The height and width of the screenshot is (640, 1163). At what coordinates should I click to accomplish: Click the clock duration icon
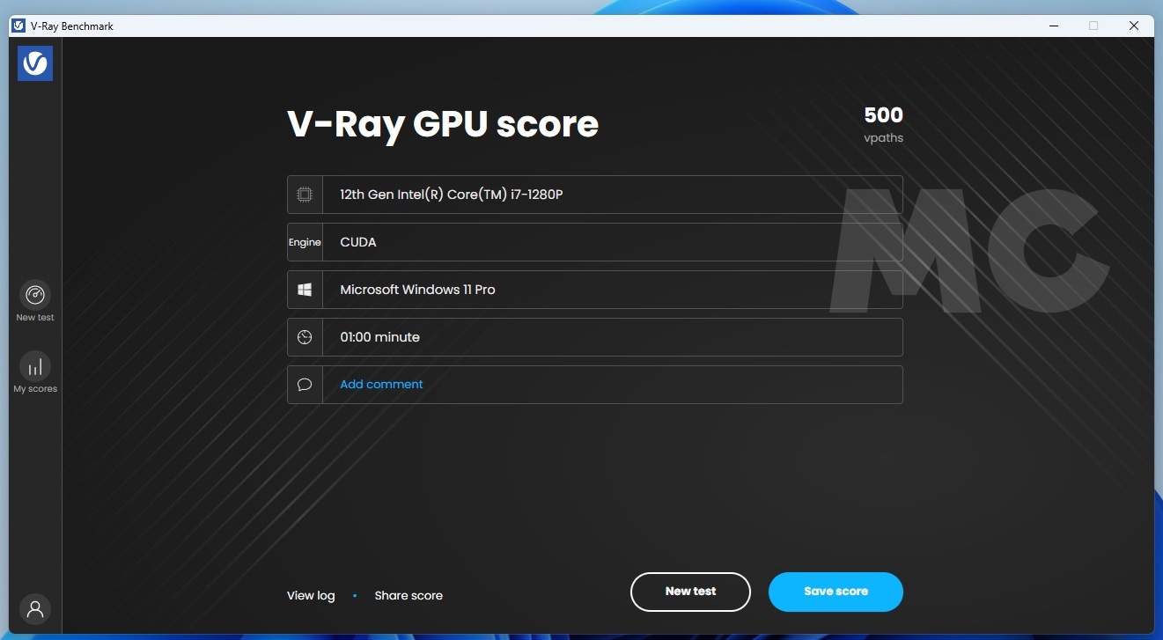click(x=304, y=336)
